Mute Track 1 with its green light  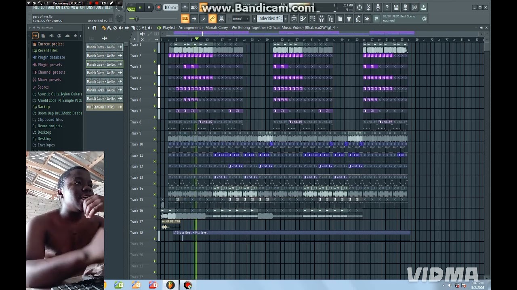(x=154, y=51)
